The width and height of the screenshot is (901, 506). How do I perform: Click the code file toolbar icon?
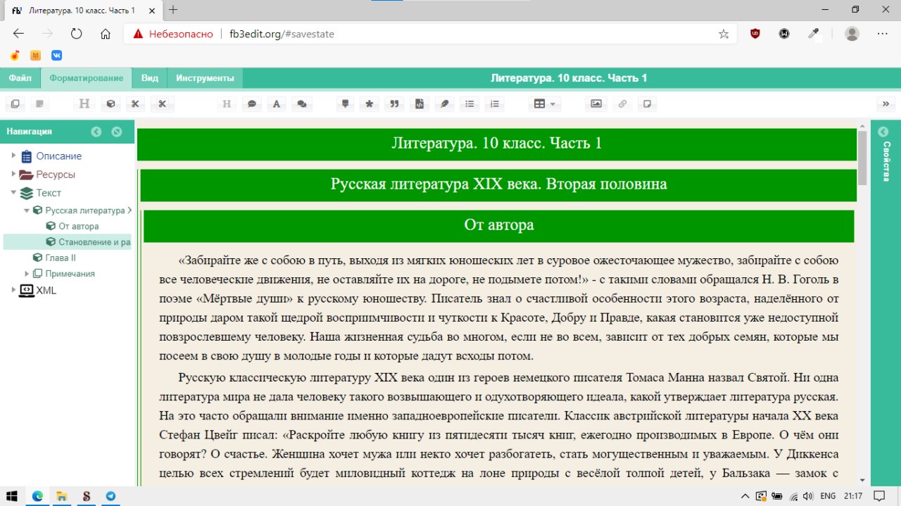coord(420,104)
